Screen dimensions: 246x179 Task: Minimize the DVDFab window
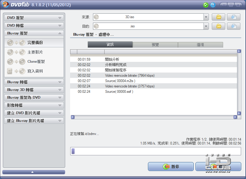(224, 5)
